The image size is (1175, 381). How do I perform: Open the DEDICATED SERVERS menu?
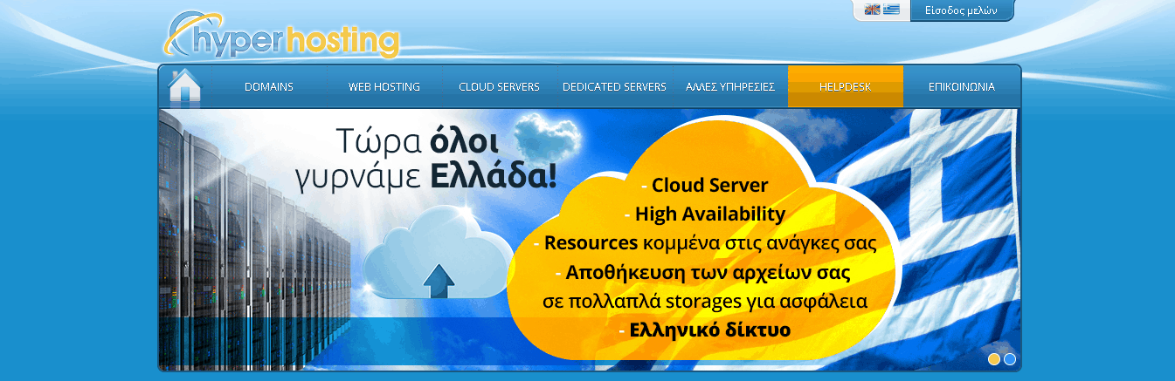point(614,87)
